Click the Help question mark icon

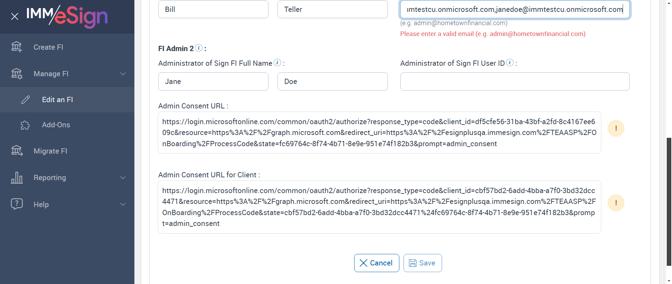pos(17,204)
